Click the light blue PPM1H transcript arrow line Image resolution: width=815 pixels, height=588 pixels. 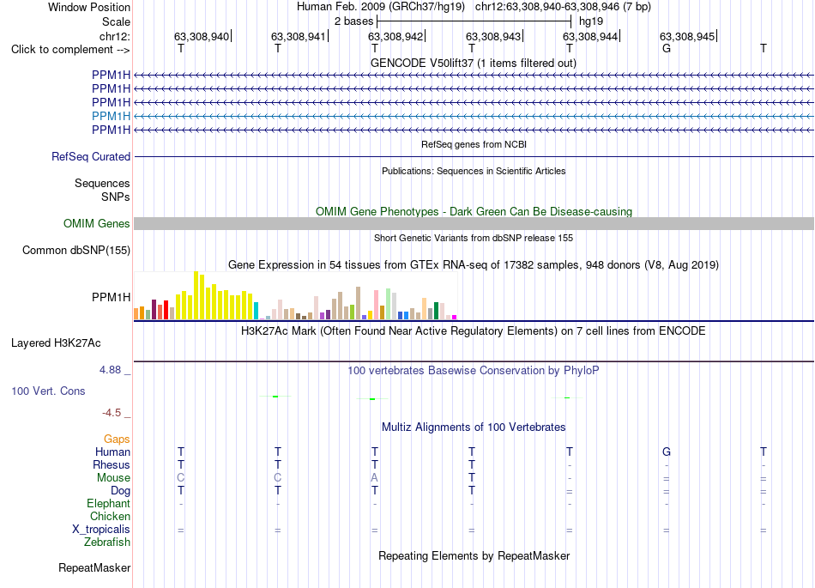click(474, 116)
